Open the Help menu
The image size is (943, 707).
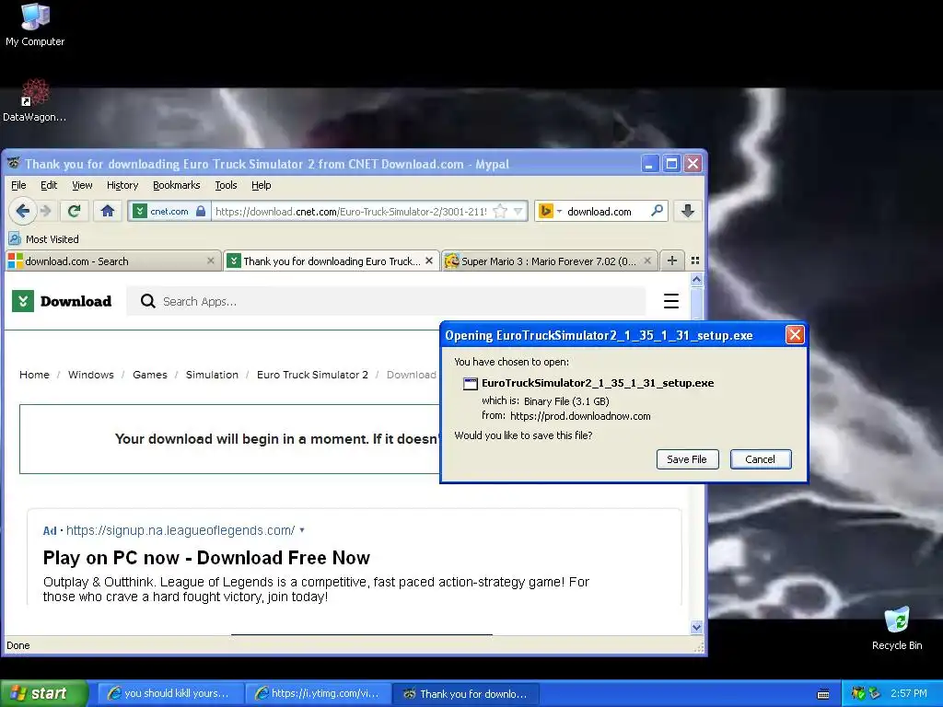(261, 185)
